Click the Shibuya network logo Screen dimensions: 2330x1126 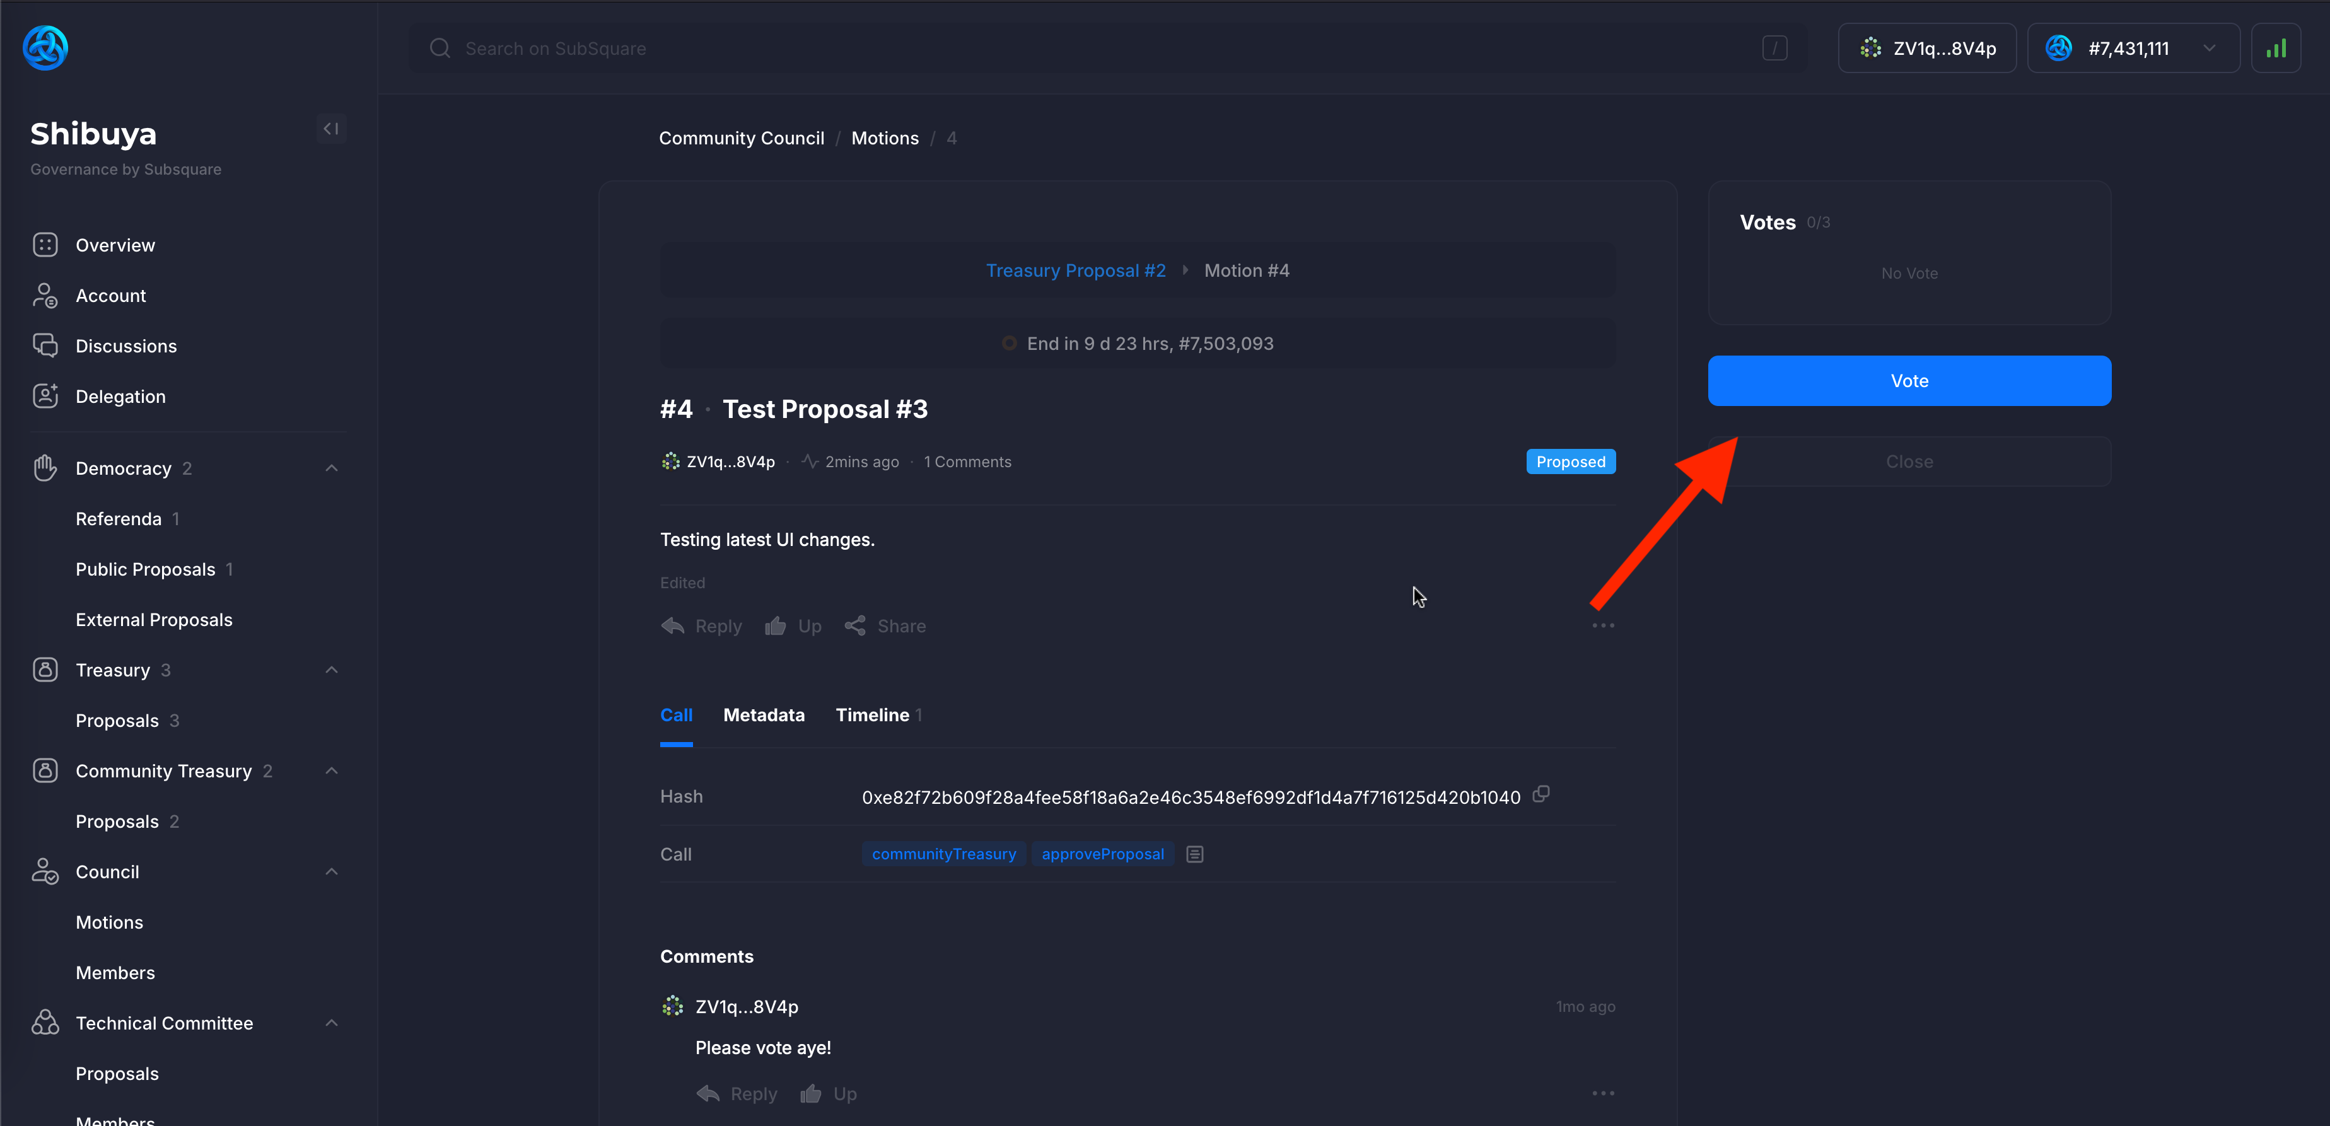point(45,47)
